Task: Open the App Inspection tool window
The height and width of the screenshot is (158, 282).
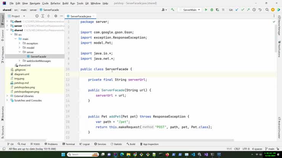Action: click(149, 144)
